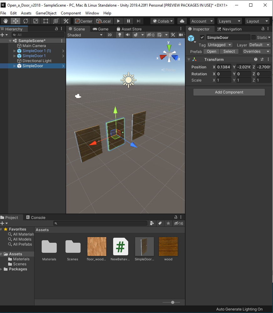Open component editor tools in Scene toolbar
This screenshot has height=313, width=273.
[173, 35]
